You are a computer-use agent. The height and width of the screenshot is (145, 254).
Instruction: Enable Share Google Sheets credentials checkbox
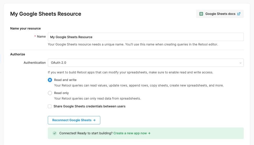coord(50,106)
